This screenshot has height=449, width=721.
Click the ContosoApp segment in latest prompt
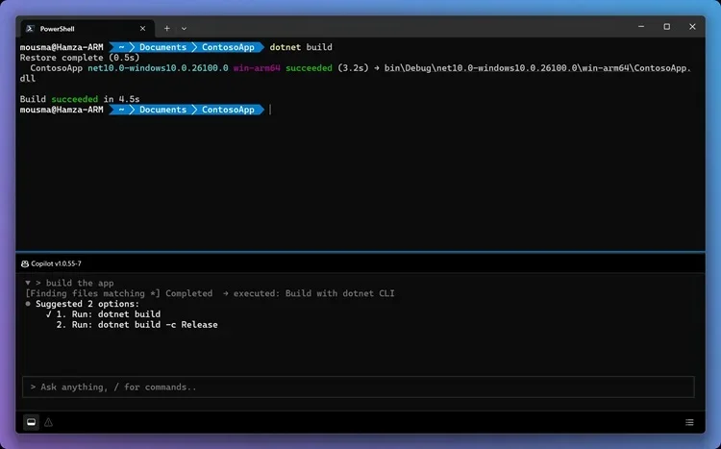(228, 110)
